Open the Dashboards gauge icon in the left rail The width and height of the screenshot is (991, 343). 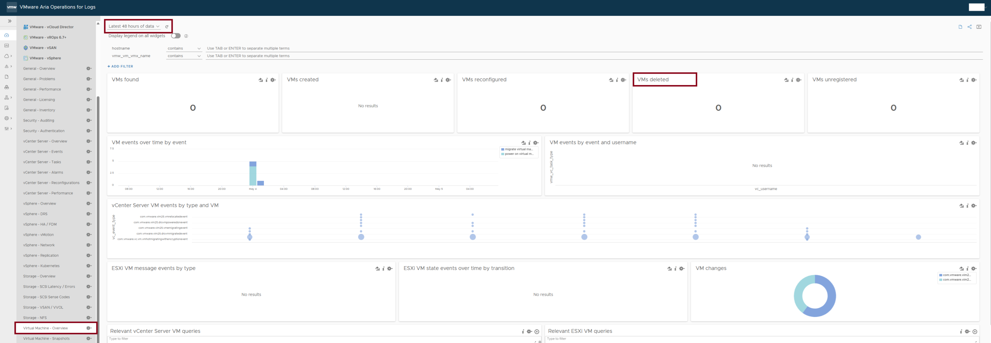[x=7, y=35]
